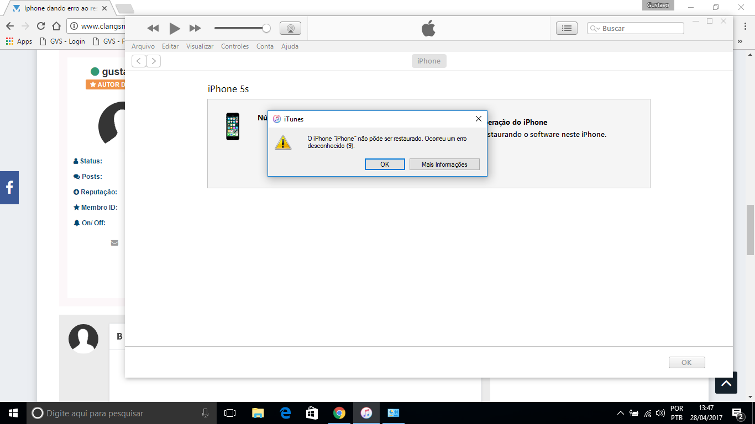Image resolution: width=755 pixels, height=424 pixels.
Task: Open the Windows notification center icon
Action: pyautogui.click(x=738, y=413)
